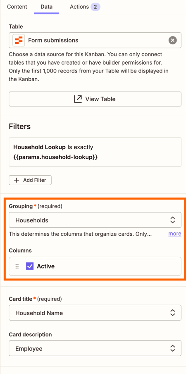
Task: Uncheck the Active column checkbox
Action: coord(30,266)
